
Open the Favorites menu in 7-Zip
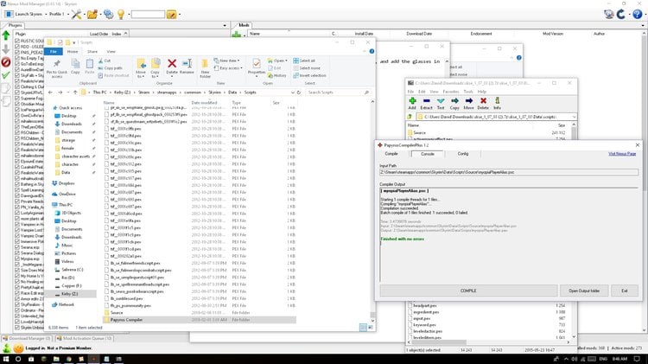[x=451, y=92]
